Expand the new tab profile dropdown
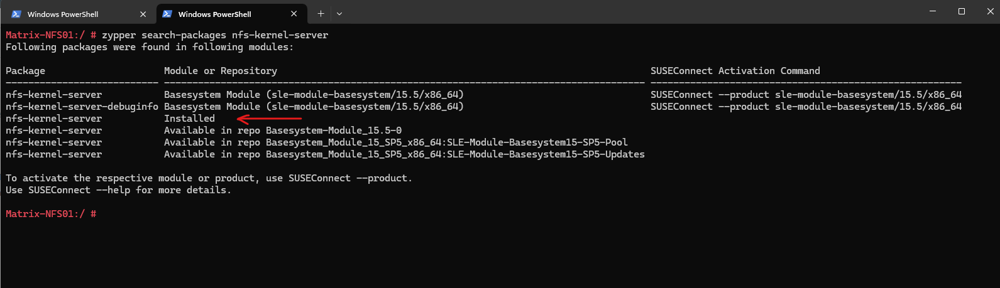Screen dimensions: 1000x288 point(339,13)
